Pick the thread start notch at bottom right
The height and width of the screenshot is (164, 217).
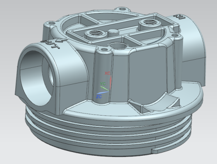tap(155, 151)
